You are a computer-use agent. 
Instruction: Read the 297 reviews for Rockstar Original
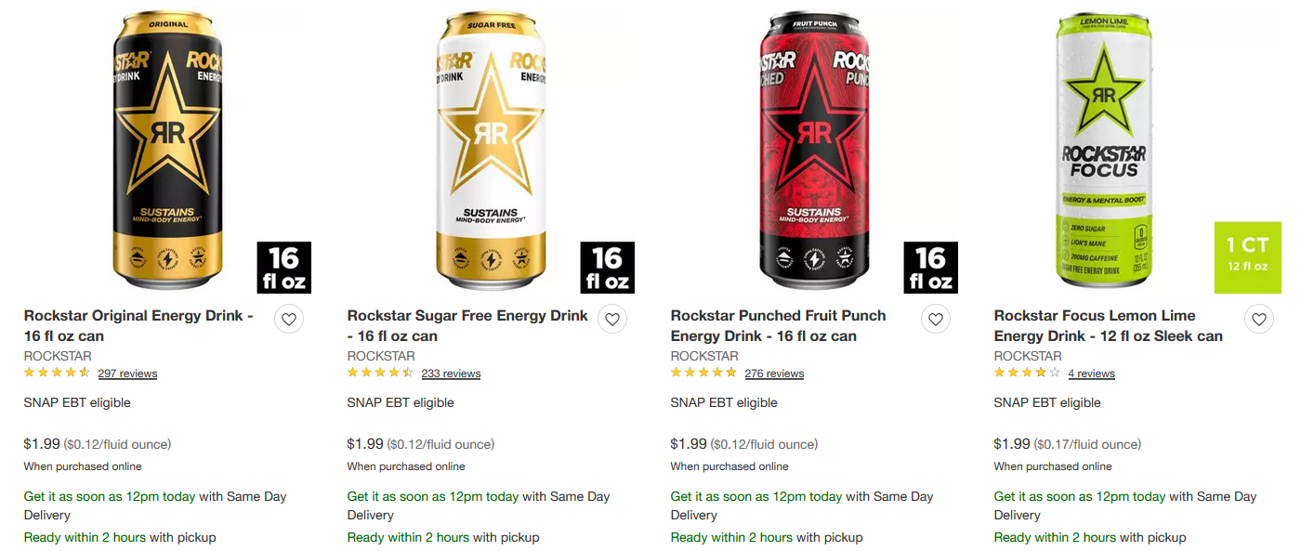(127, 374)
